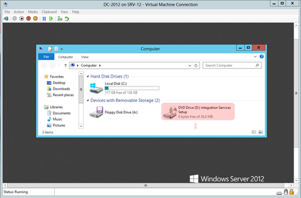The height and width of the screenshot is (198, 301).
Task: Switch to Large icons view
Action: [x=261, y=132]
